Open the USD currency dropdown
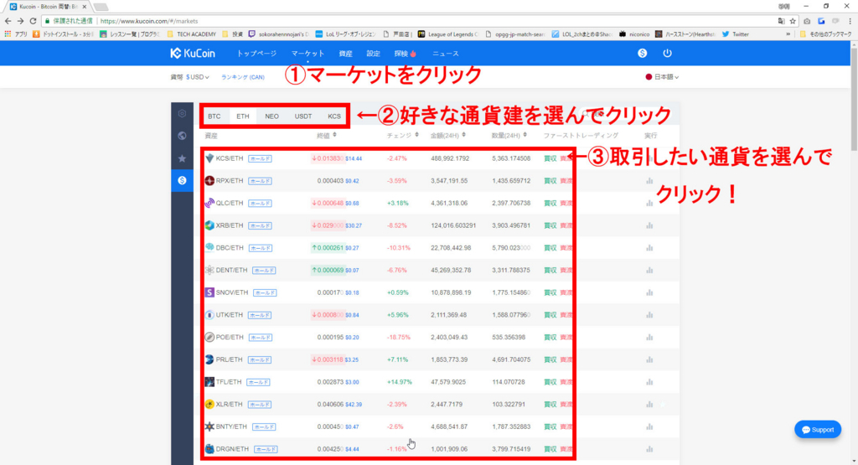 [197, 77]
